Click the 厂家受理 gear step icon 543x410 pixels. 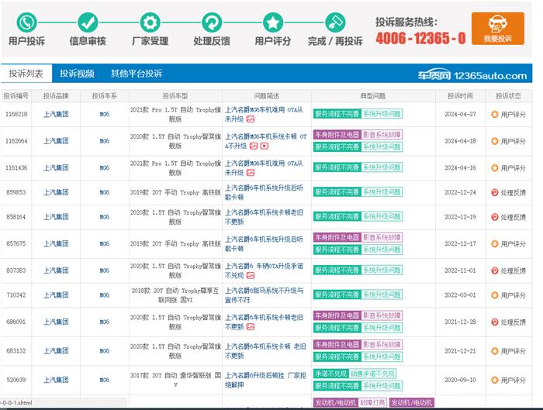click(150, 22)
